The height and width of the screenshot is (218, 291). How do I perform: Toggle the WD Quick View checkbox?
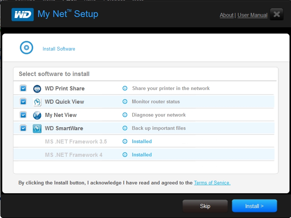pyautogui.click(x=23, y=102)
